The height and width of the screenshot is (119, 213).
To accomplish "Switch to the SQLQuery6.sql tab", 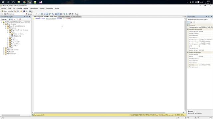I will (45, 17).
